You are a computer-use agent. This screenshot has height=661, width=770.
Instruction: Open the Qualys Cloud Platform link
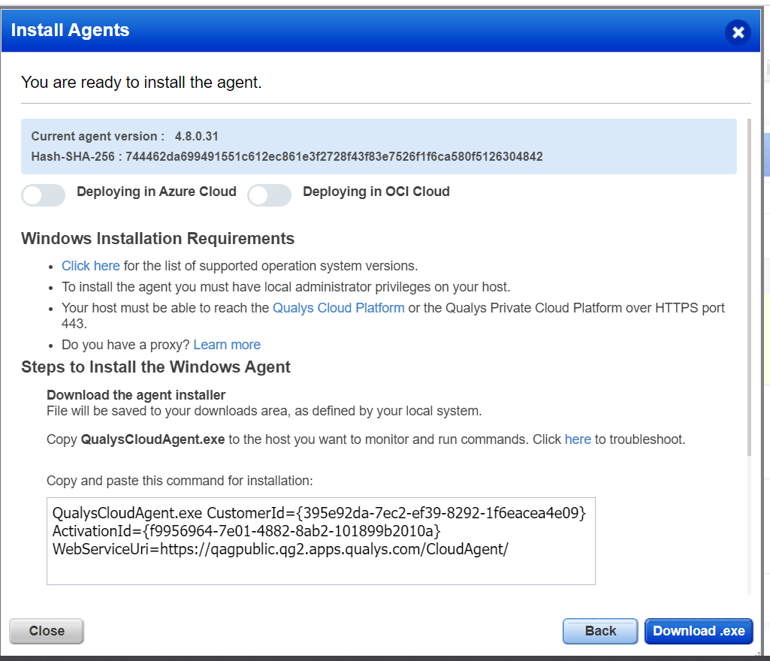pos(338,307)
